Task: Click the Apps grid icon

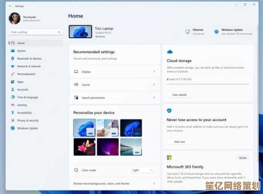Action: point(12,82)
